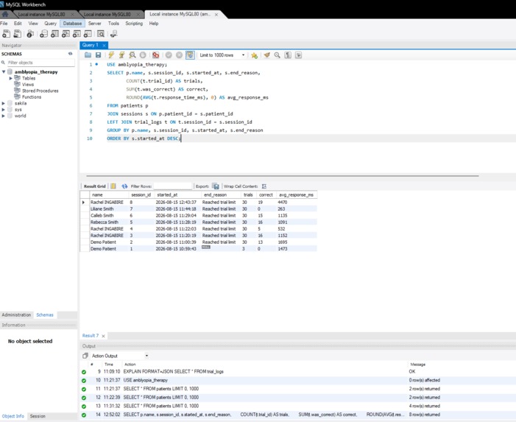Run Explain on current statement
Viewport: 516px width, 422px height.
click(132, 55)
